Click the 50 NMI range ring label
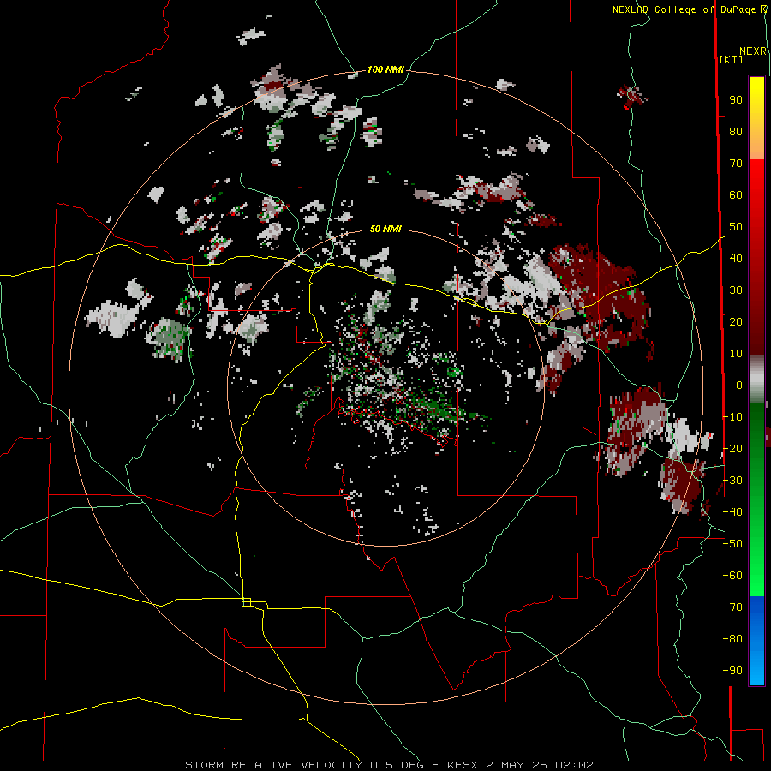The width and height of the screenshot is (771, 771). (x=385, y=229)
